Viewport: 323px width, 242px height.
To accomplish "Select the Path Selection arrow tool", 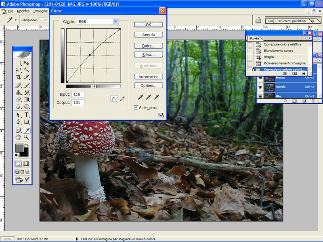I will pos(18,115).
